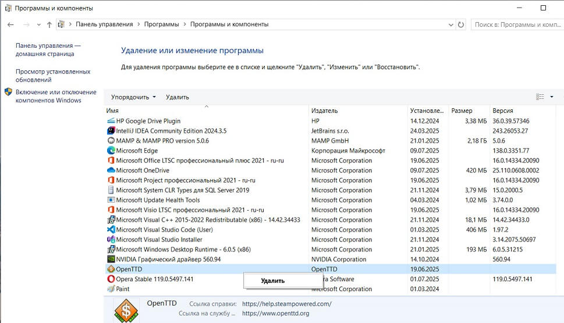Click the Paint program icon
Image resolution: width=564 pixels, height=323 pixels.
coord(111,289)
